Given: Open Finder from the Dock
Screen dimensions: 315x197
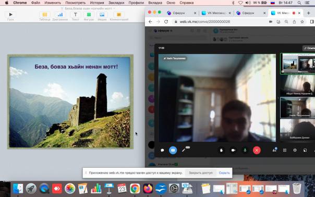Looking at the screenshot, I should point(18,189).
